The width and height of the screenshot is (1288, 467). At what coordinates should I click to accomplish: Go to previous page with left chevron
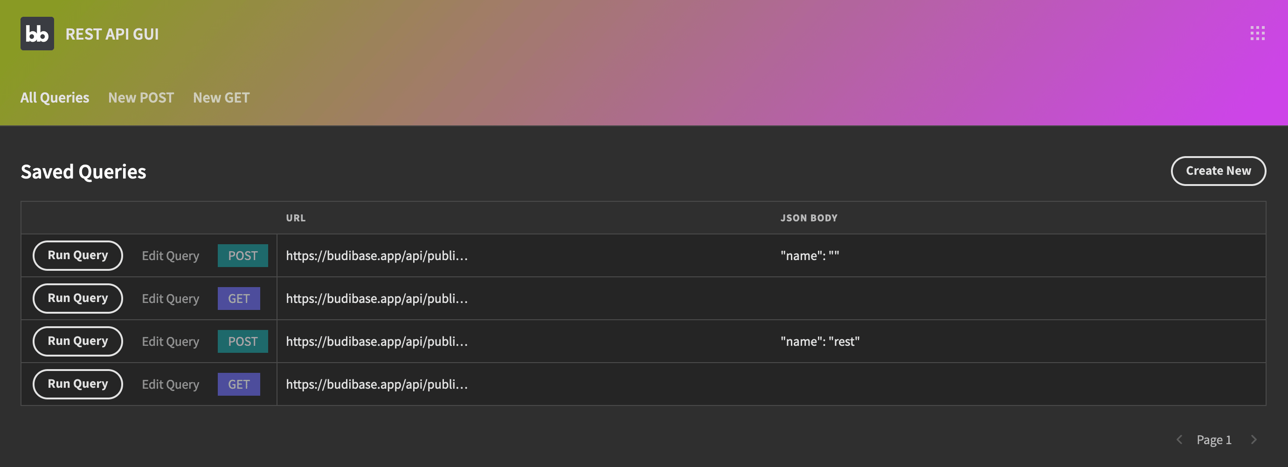pyautogui.click(x=1179, y=440)
